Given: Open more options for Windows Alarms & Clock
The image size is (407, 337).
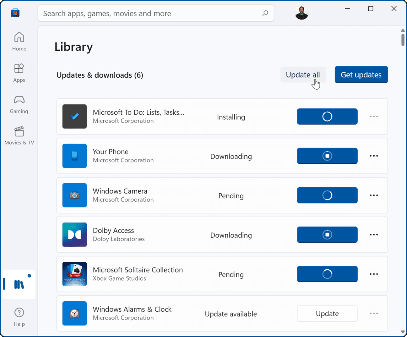Looking at the screenshot, I should pos(374,313).
